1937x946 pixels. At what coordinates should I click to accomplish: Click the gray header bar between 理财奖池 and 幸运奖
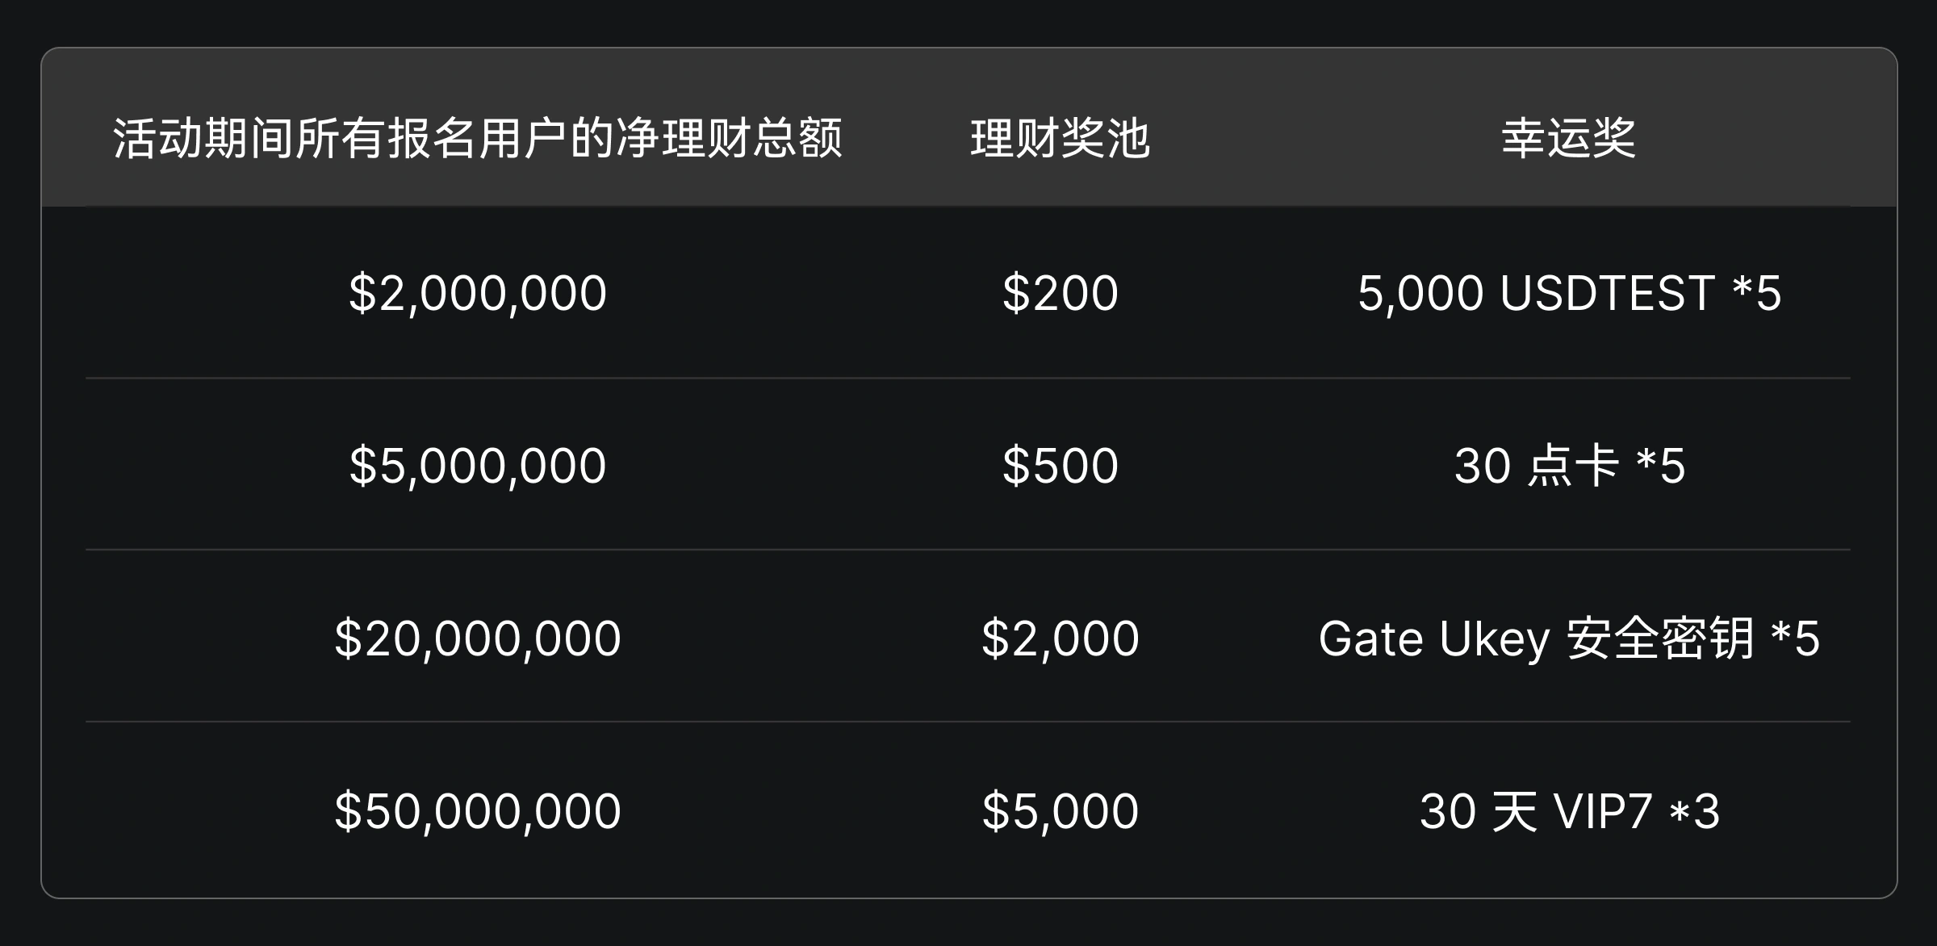[1324, 138]
